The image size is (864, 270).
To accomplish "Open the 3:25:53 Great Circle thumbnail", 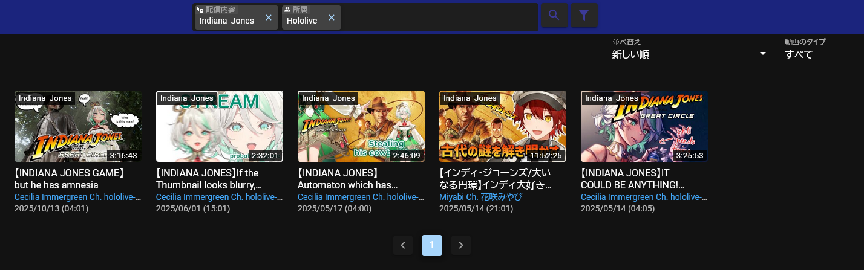I will (644, 126).
